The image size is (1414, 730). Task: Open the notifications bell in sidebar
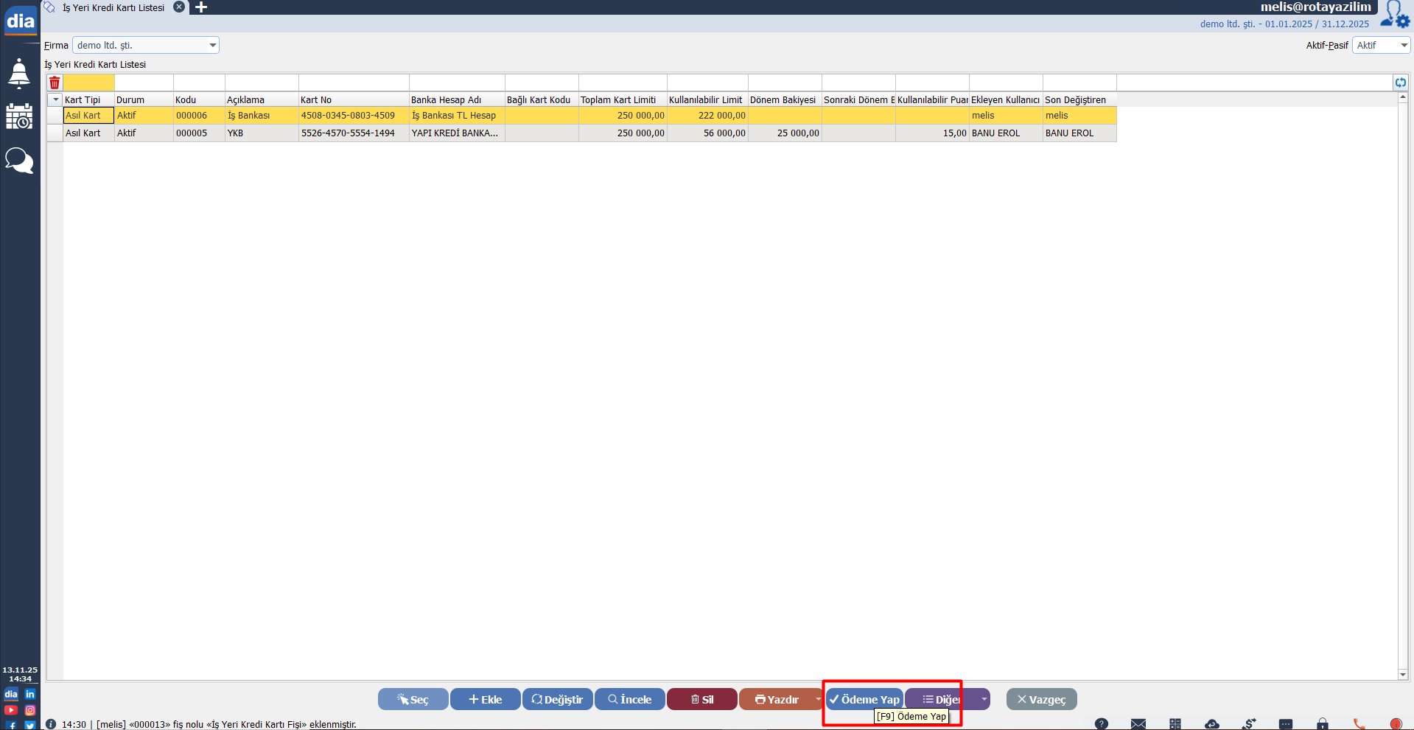19,74
